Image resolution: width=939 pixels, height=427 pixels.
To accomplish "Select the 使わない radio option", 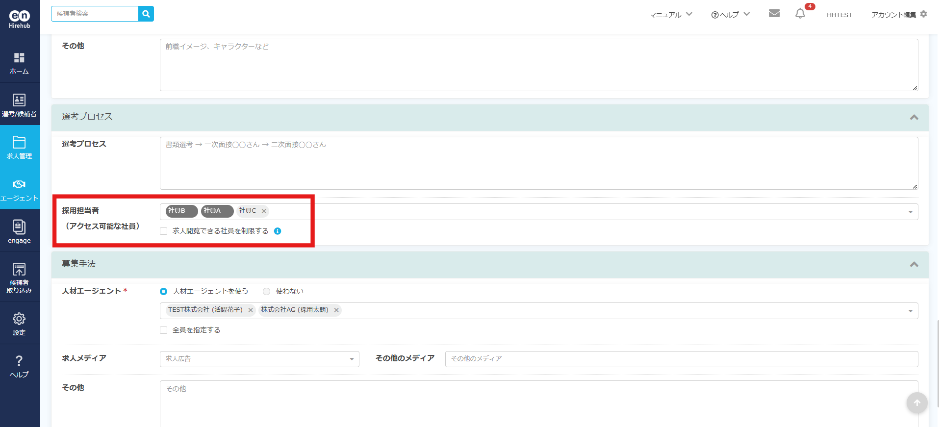I will coord(267,291).
